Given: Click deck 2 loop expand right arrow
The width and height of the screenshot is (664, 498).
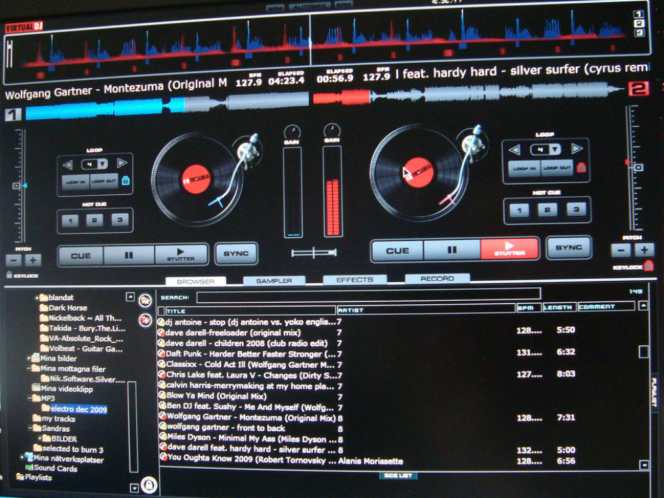Looking at the screenshot, I should (x=576, y=148).
